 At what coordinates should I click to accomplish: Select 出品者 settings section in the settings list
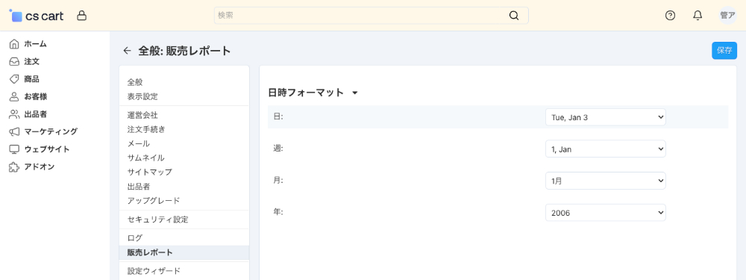(x=139, y=186)
